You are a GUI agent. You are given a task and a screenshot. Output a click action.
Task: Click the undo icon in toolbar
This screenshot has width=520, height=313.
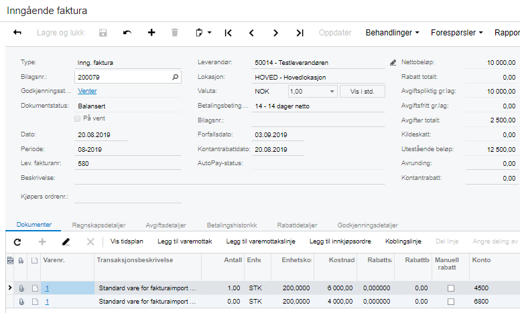pos(127,32)
